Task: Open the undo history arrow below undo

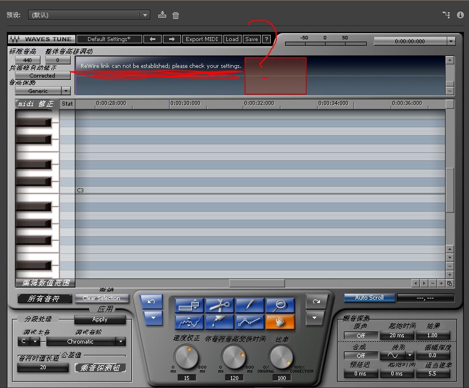Action: 154,318
